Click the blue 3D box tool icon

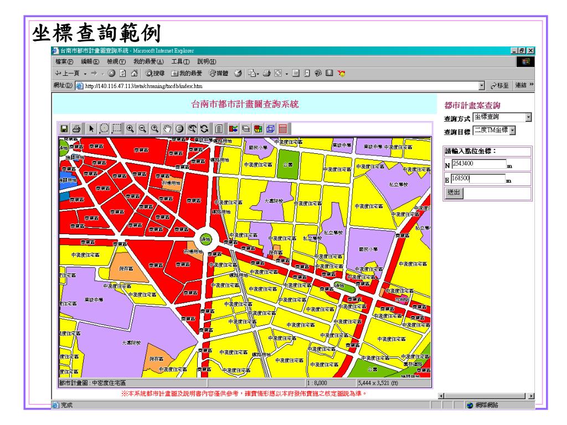point(270,129)
